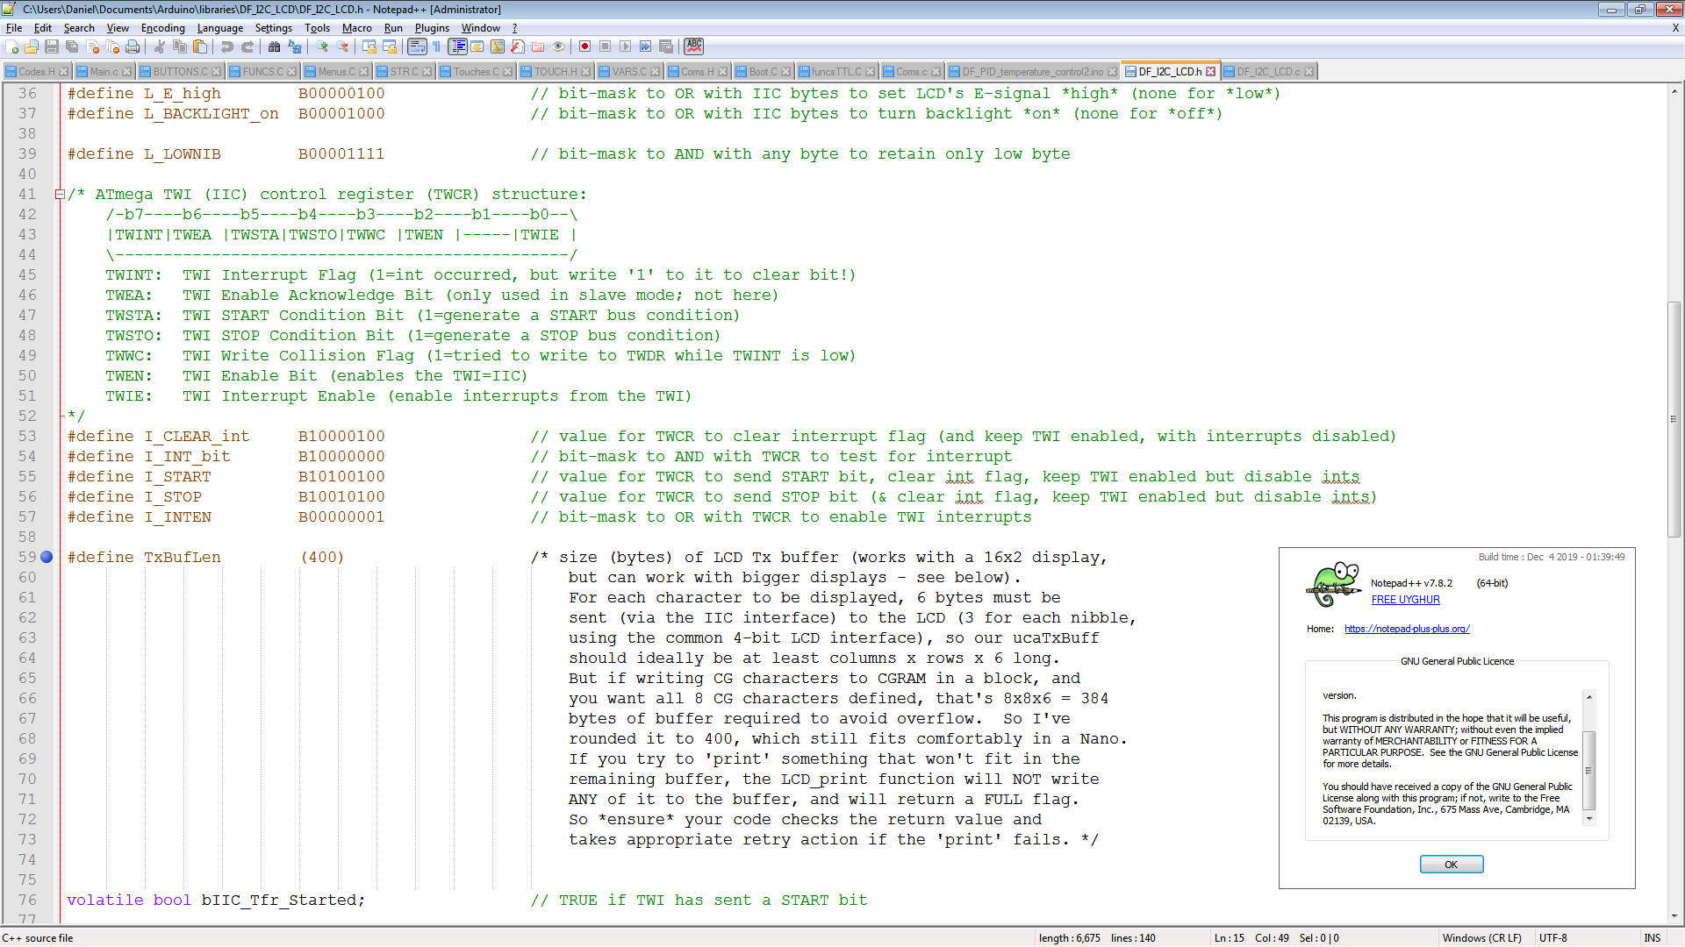The image size is (1685, 947).
Task: Create a new file via toolbar
Action: [12, 46]
